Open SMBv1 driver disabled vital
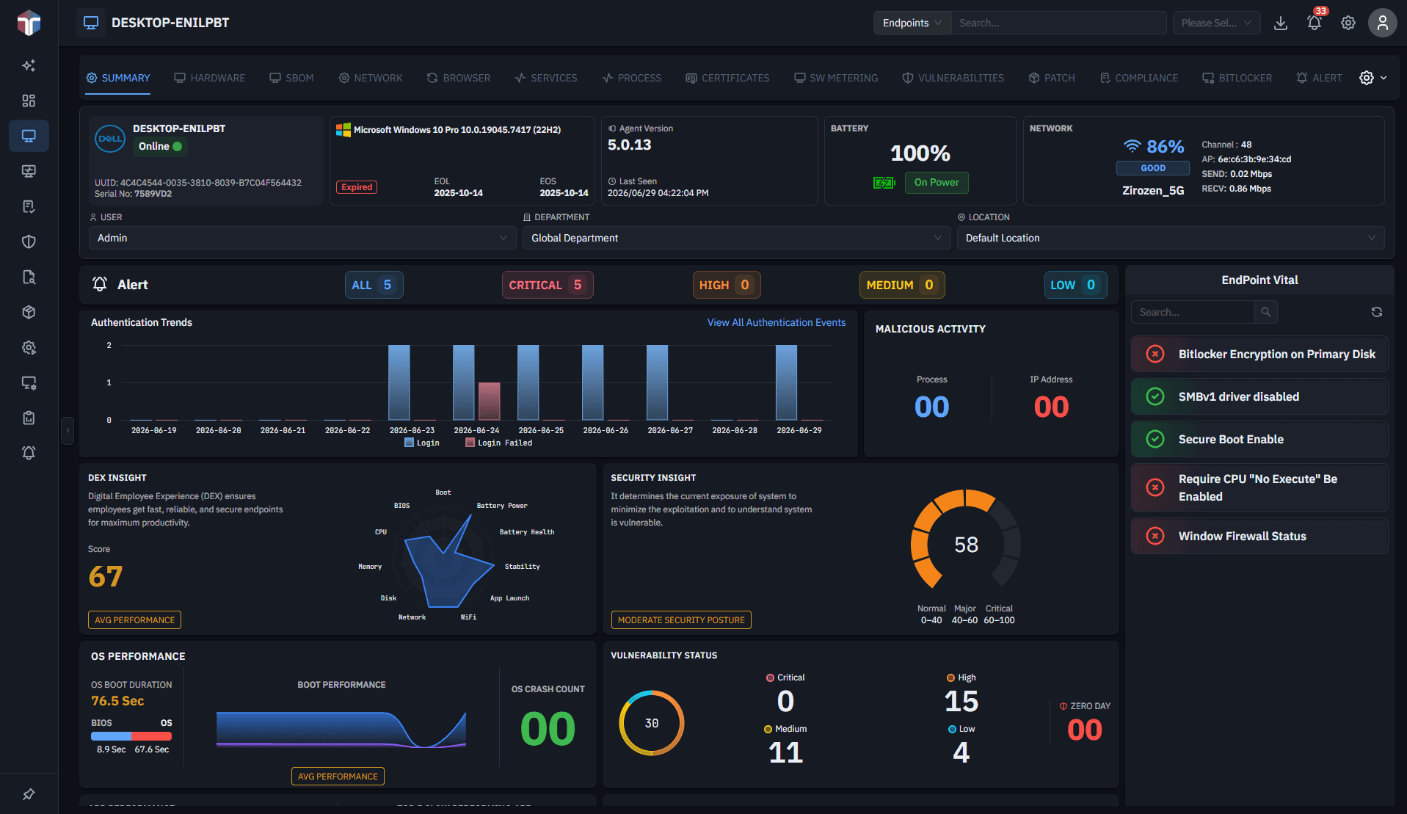Screen dimensions: 1407x814 point(1259,396)
